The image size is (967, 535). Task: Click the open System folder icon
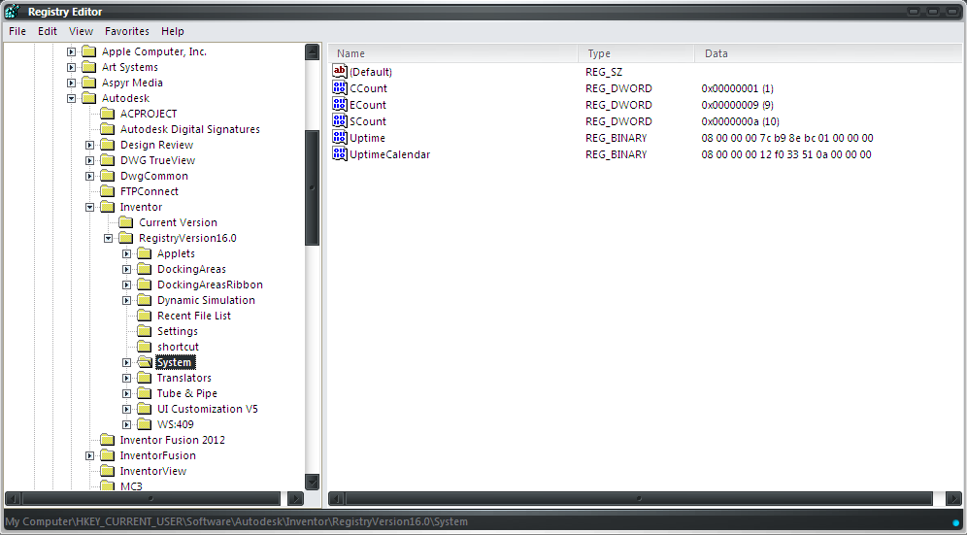pyautogui.click(x=145, y=362)
